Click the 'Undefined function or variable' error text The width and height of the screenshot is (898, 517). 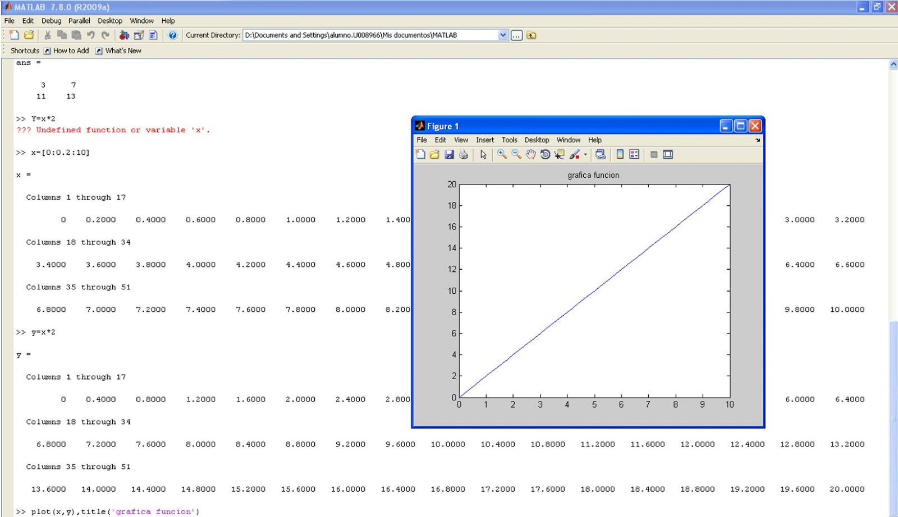click(113, 130)
